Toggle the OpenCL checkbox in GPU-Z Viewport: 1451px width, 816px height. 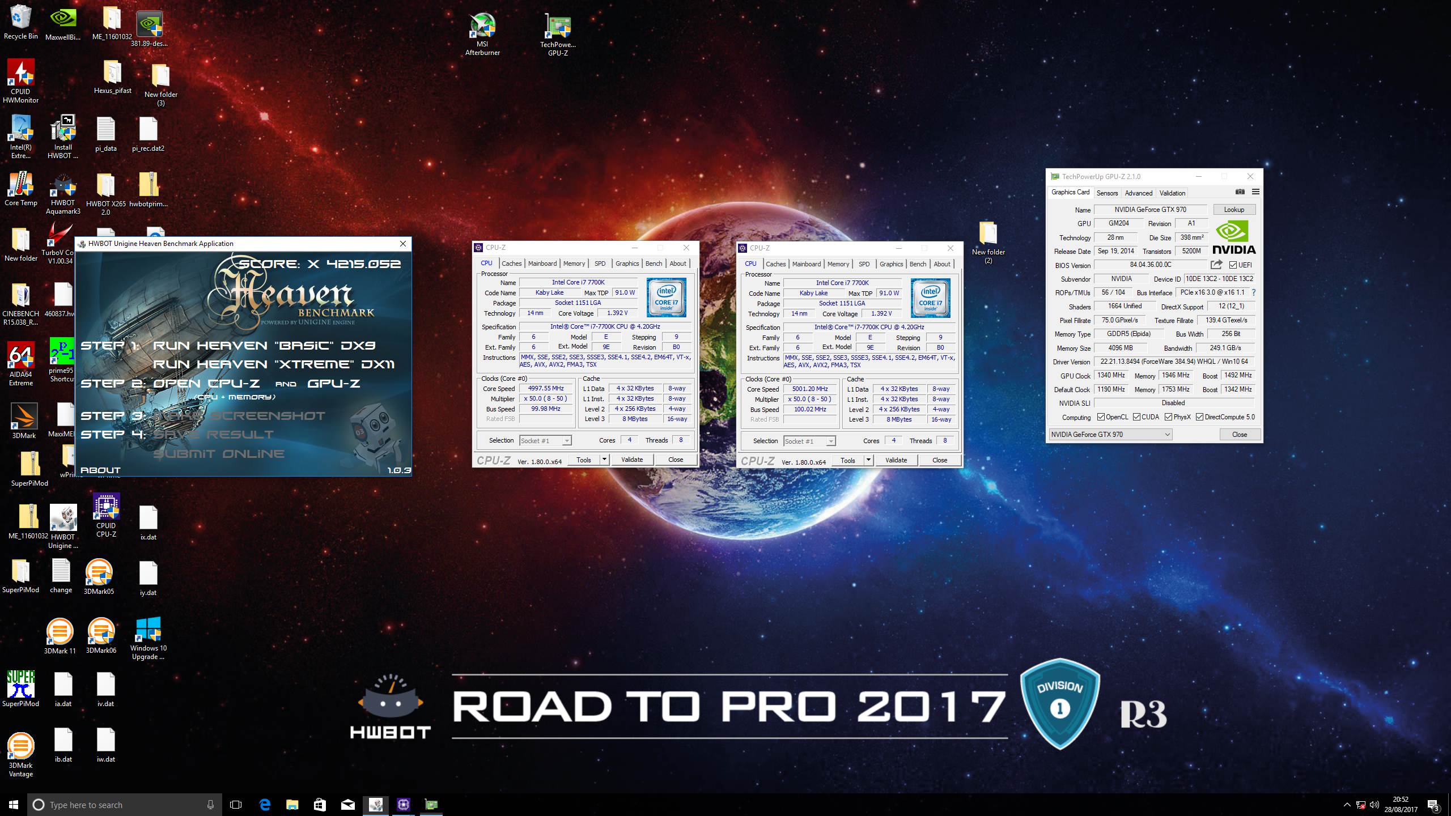[x=1101, y=417]
